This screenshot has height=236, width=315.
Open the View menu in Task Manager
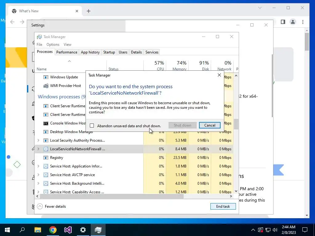pyautogui.click(x=67, y=45)
